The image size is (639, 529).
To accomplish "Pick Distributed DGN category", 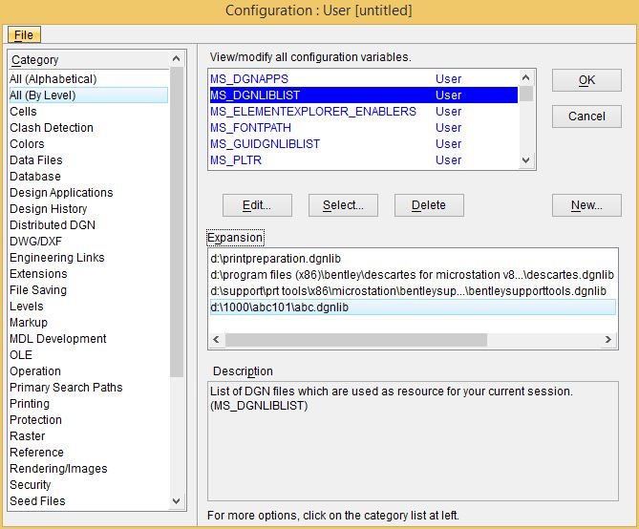I will click(88, 225).
